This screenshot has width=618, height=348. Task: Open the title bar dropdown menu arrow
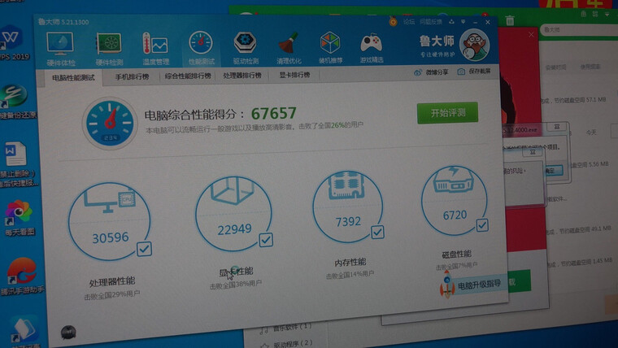coord(463,22)
